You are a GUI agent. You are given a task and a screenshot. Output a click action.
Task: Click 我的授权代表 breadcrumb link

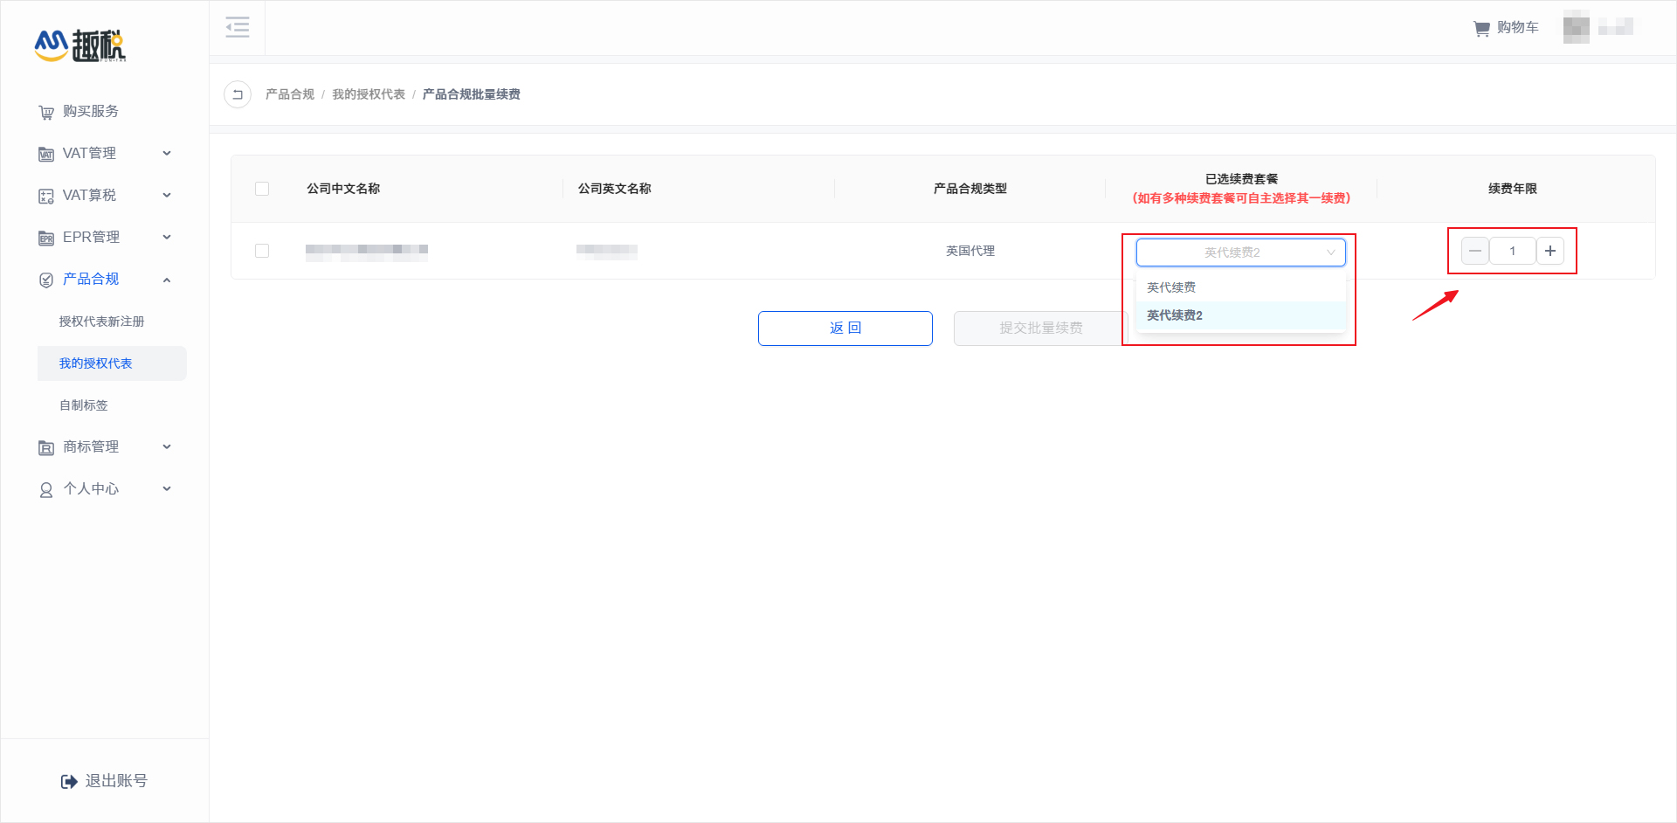coord(368,94)
